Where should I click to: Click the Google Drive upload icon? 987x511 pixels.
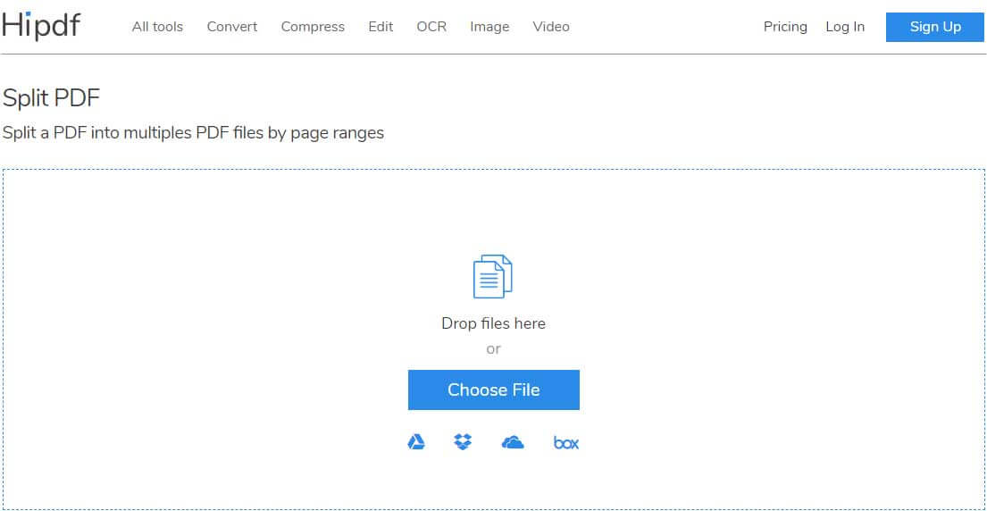(416, 442)
